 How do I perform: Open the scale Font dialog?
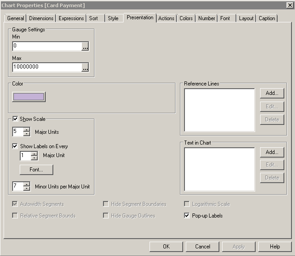coord(36,170)
